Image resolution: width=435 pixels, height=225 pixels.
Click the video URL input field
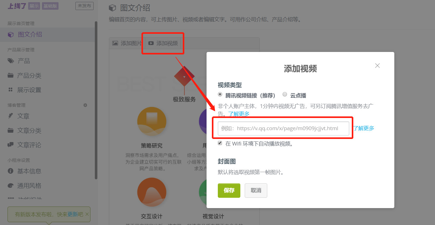pos(283,128)
